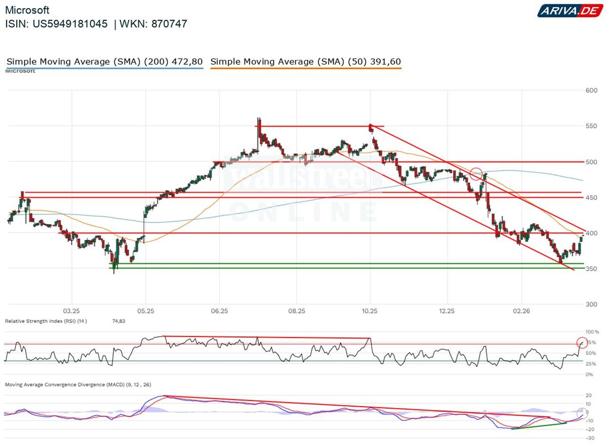The width and height of the screenshot is (606, 445).
Task: Click the RSI value 74,83
Action: pos(118,321)
